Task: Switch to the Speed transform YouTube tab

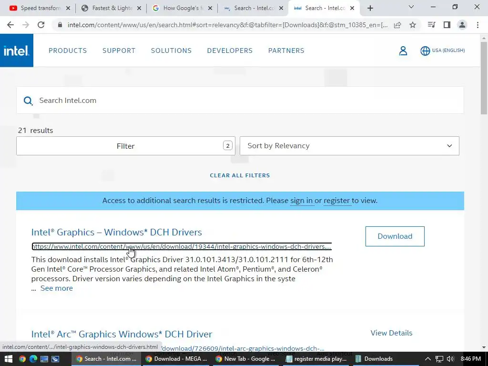Action: click(x=41, y=8)
